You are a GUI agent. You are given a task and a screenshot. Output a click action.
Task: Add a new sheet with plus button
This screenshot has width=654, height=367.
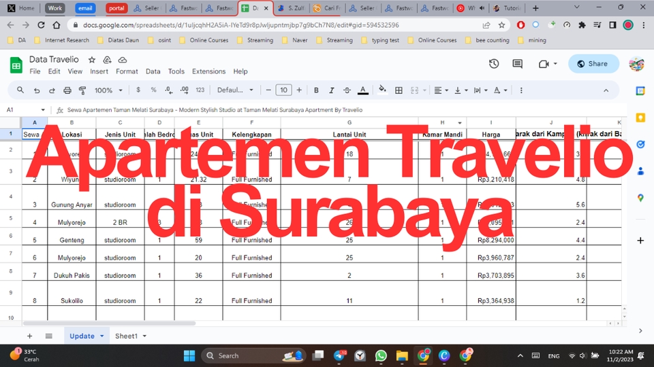point(29,336)
